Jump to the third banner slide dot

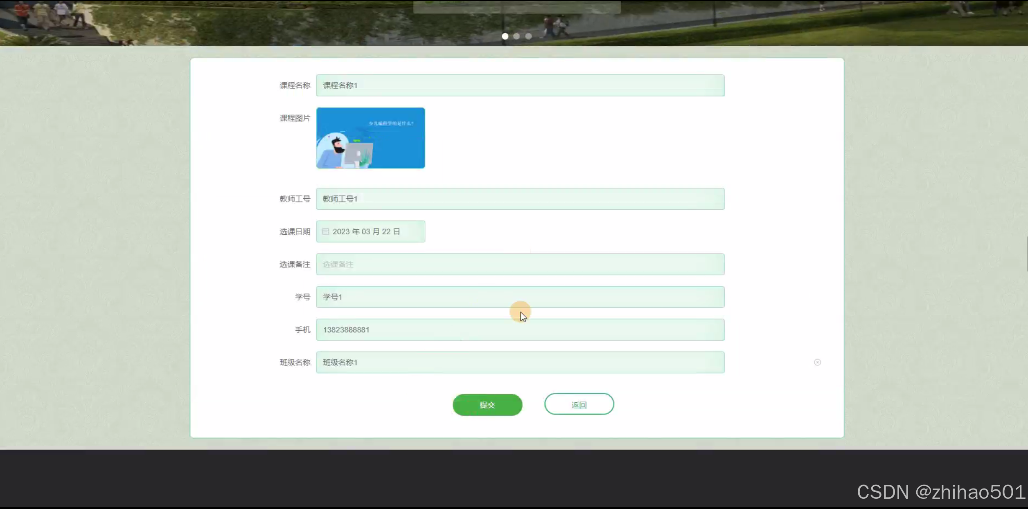click(528, 36)
